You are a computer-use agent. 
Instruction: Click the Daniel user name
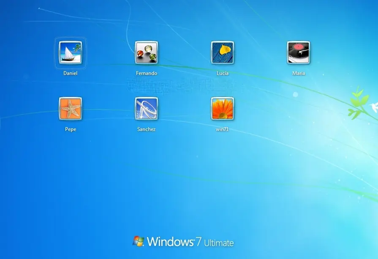pyautogui.click(x=71, y=73)
